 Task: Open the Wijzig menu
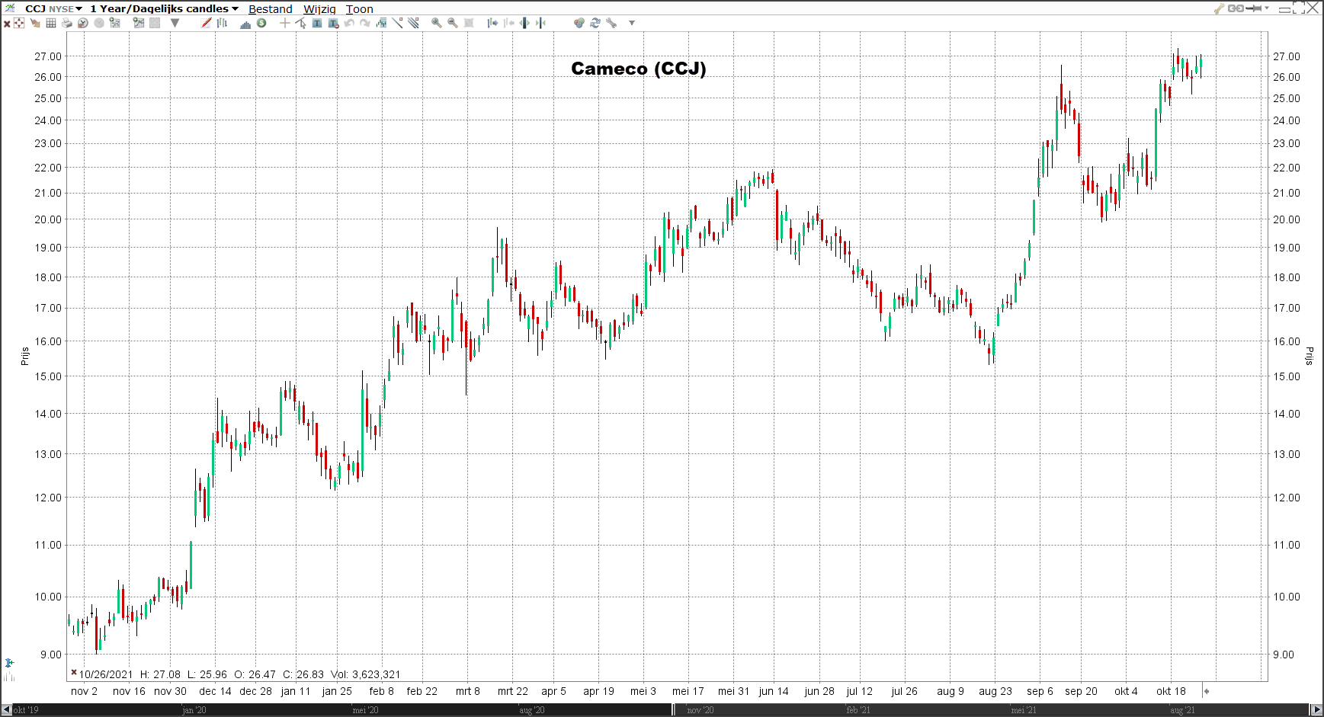pos(319,9)
